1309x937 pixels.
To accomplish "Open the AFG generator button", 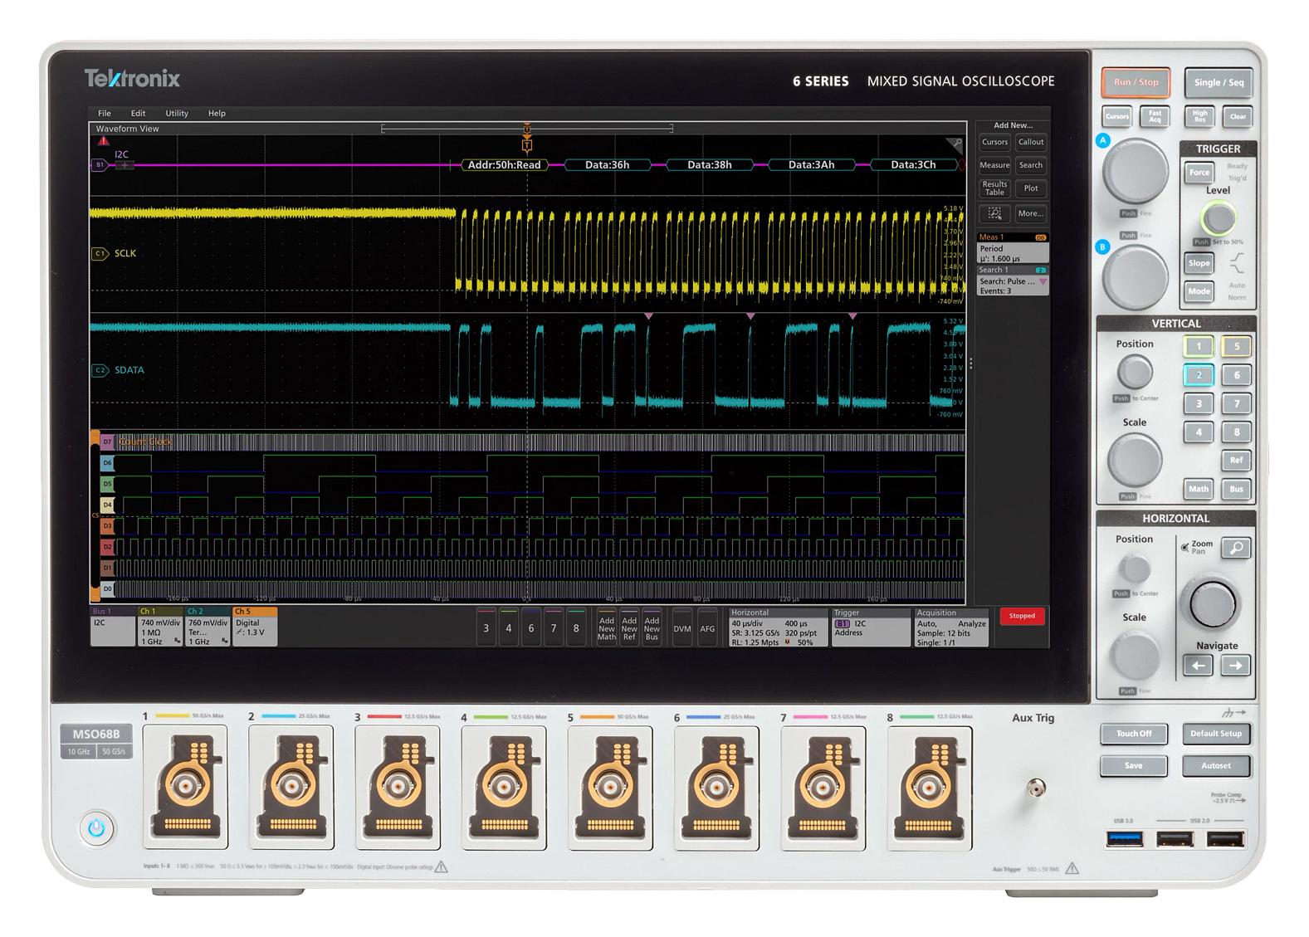I will pyautogui.click(x=707, y=628).
